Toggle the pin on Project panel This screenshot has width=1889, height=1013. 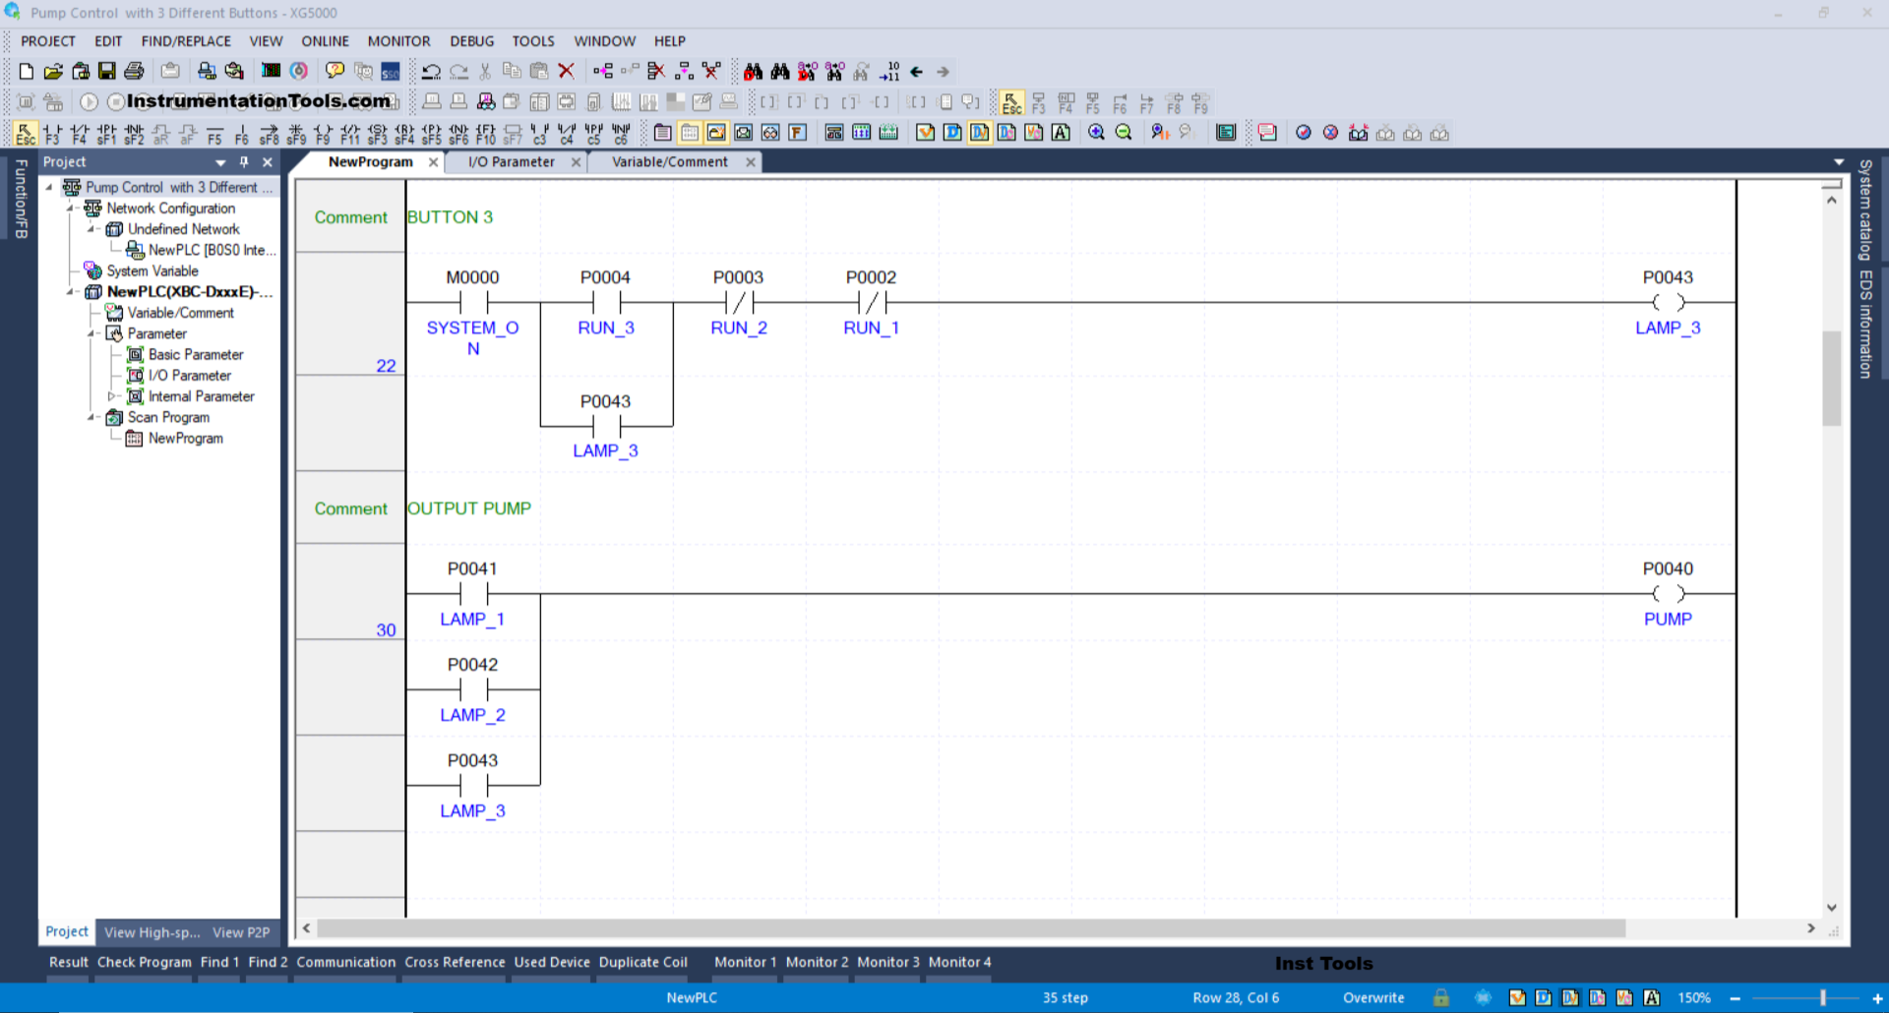[244, 162]
